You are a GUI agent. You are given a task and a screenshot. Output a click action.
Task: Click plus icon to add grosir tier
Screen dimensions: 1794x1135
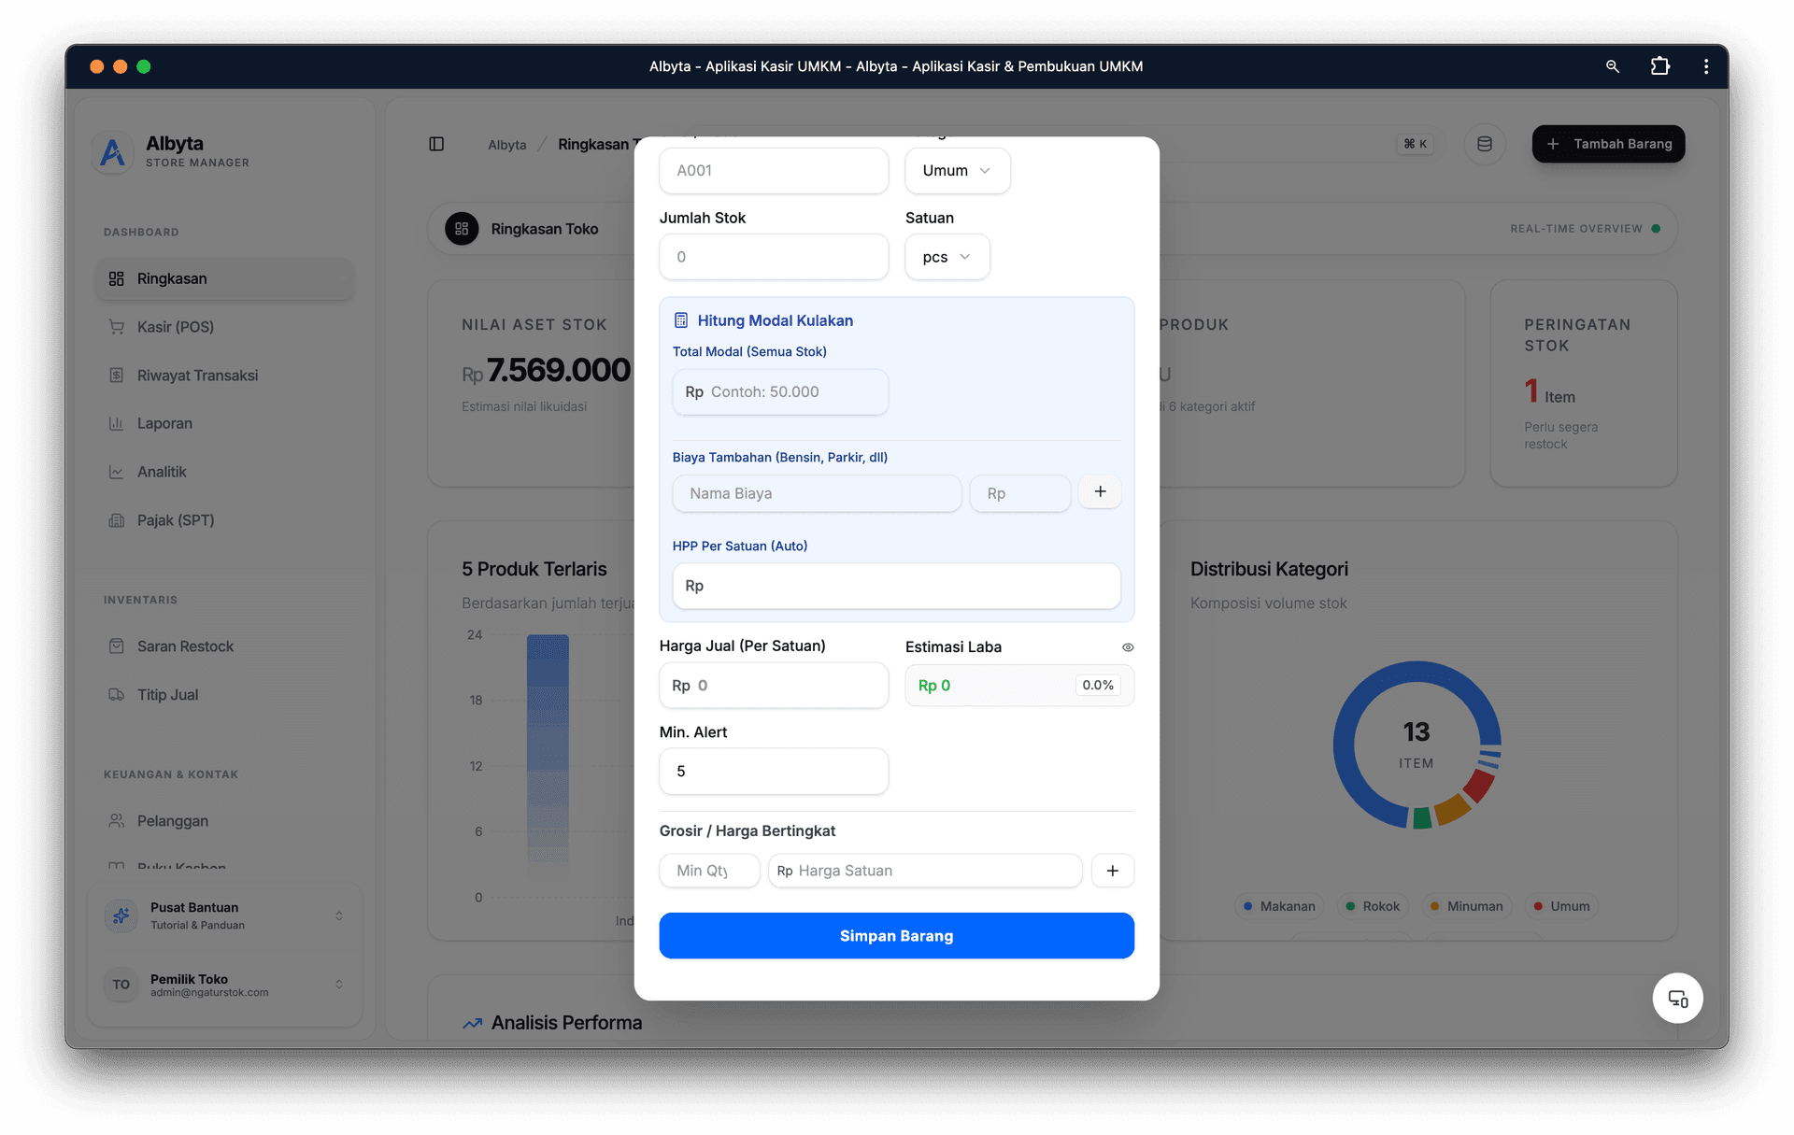point(1112,871)
